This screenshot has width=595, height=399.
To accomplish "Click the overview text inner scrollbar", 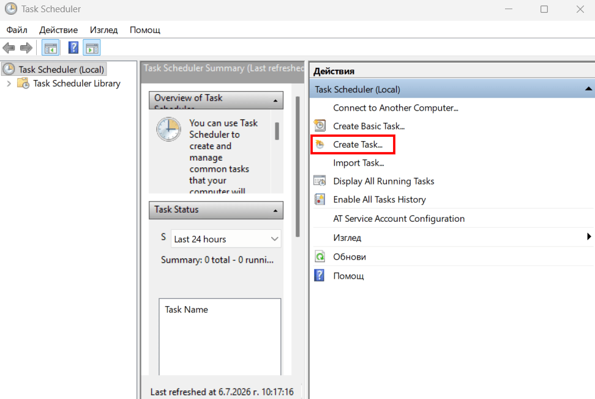I will pyautogui.click(x=277, y=131).
